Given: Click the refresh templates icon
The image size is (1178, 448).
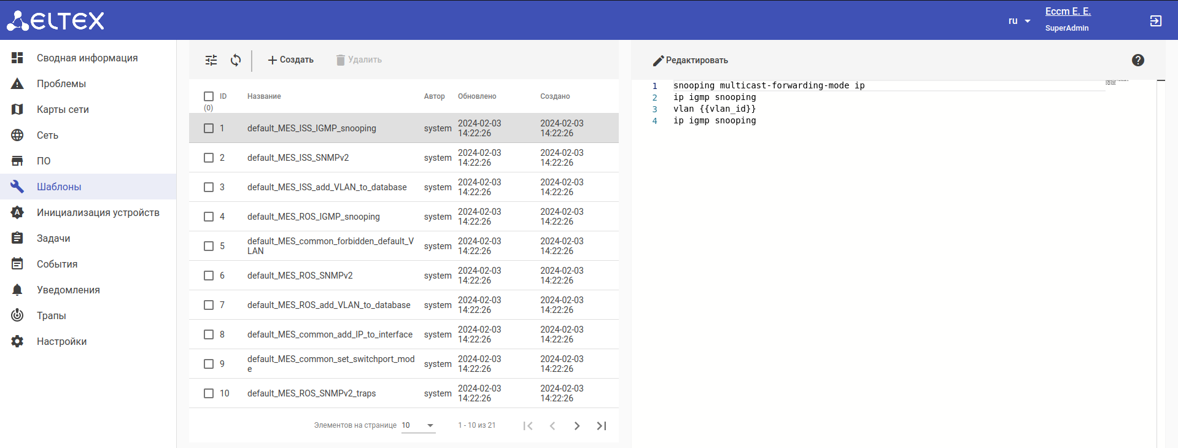Looking at the screenshot, I should (236, 60).
